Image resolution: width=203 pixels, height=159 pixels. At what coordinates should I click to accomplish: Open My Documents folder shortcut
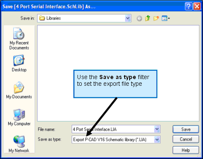pyautogui.click(x=19, y=90)
